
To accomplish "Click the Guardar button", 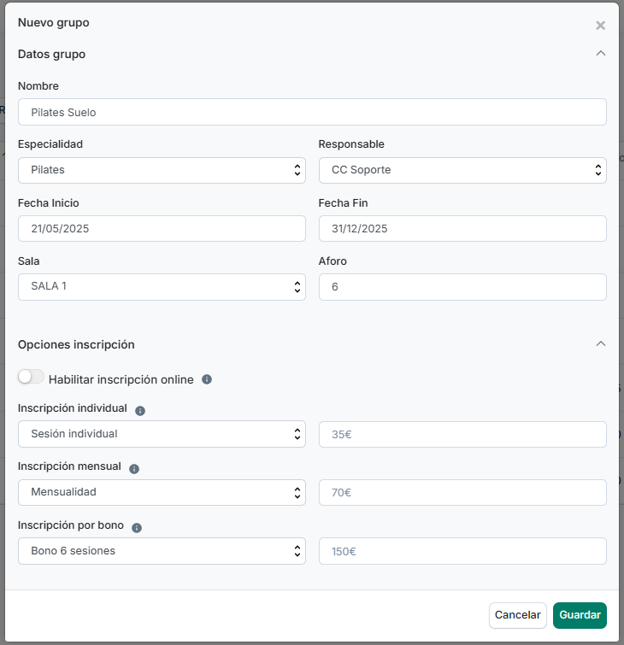I will pyautogui.click(x=580, y=615).
